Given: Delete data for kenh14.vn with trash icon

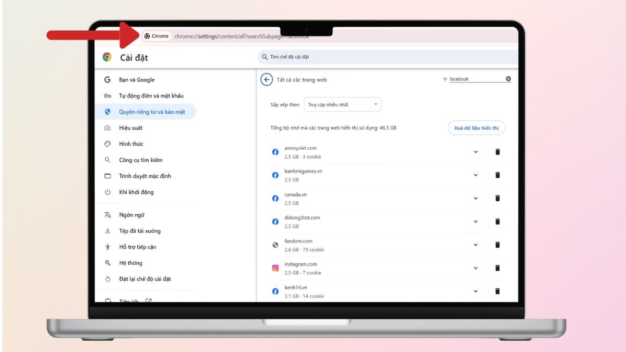Looking at the screenshot, I should pos(498,291).
